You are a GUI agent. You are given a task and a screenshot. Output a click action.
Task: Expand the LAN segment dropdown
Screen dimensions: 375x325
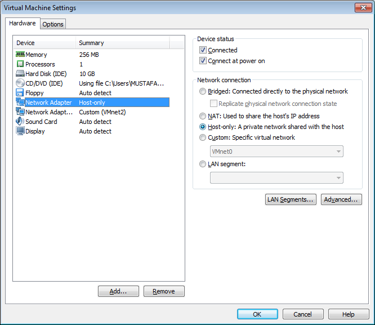tap(276, 178)
